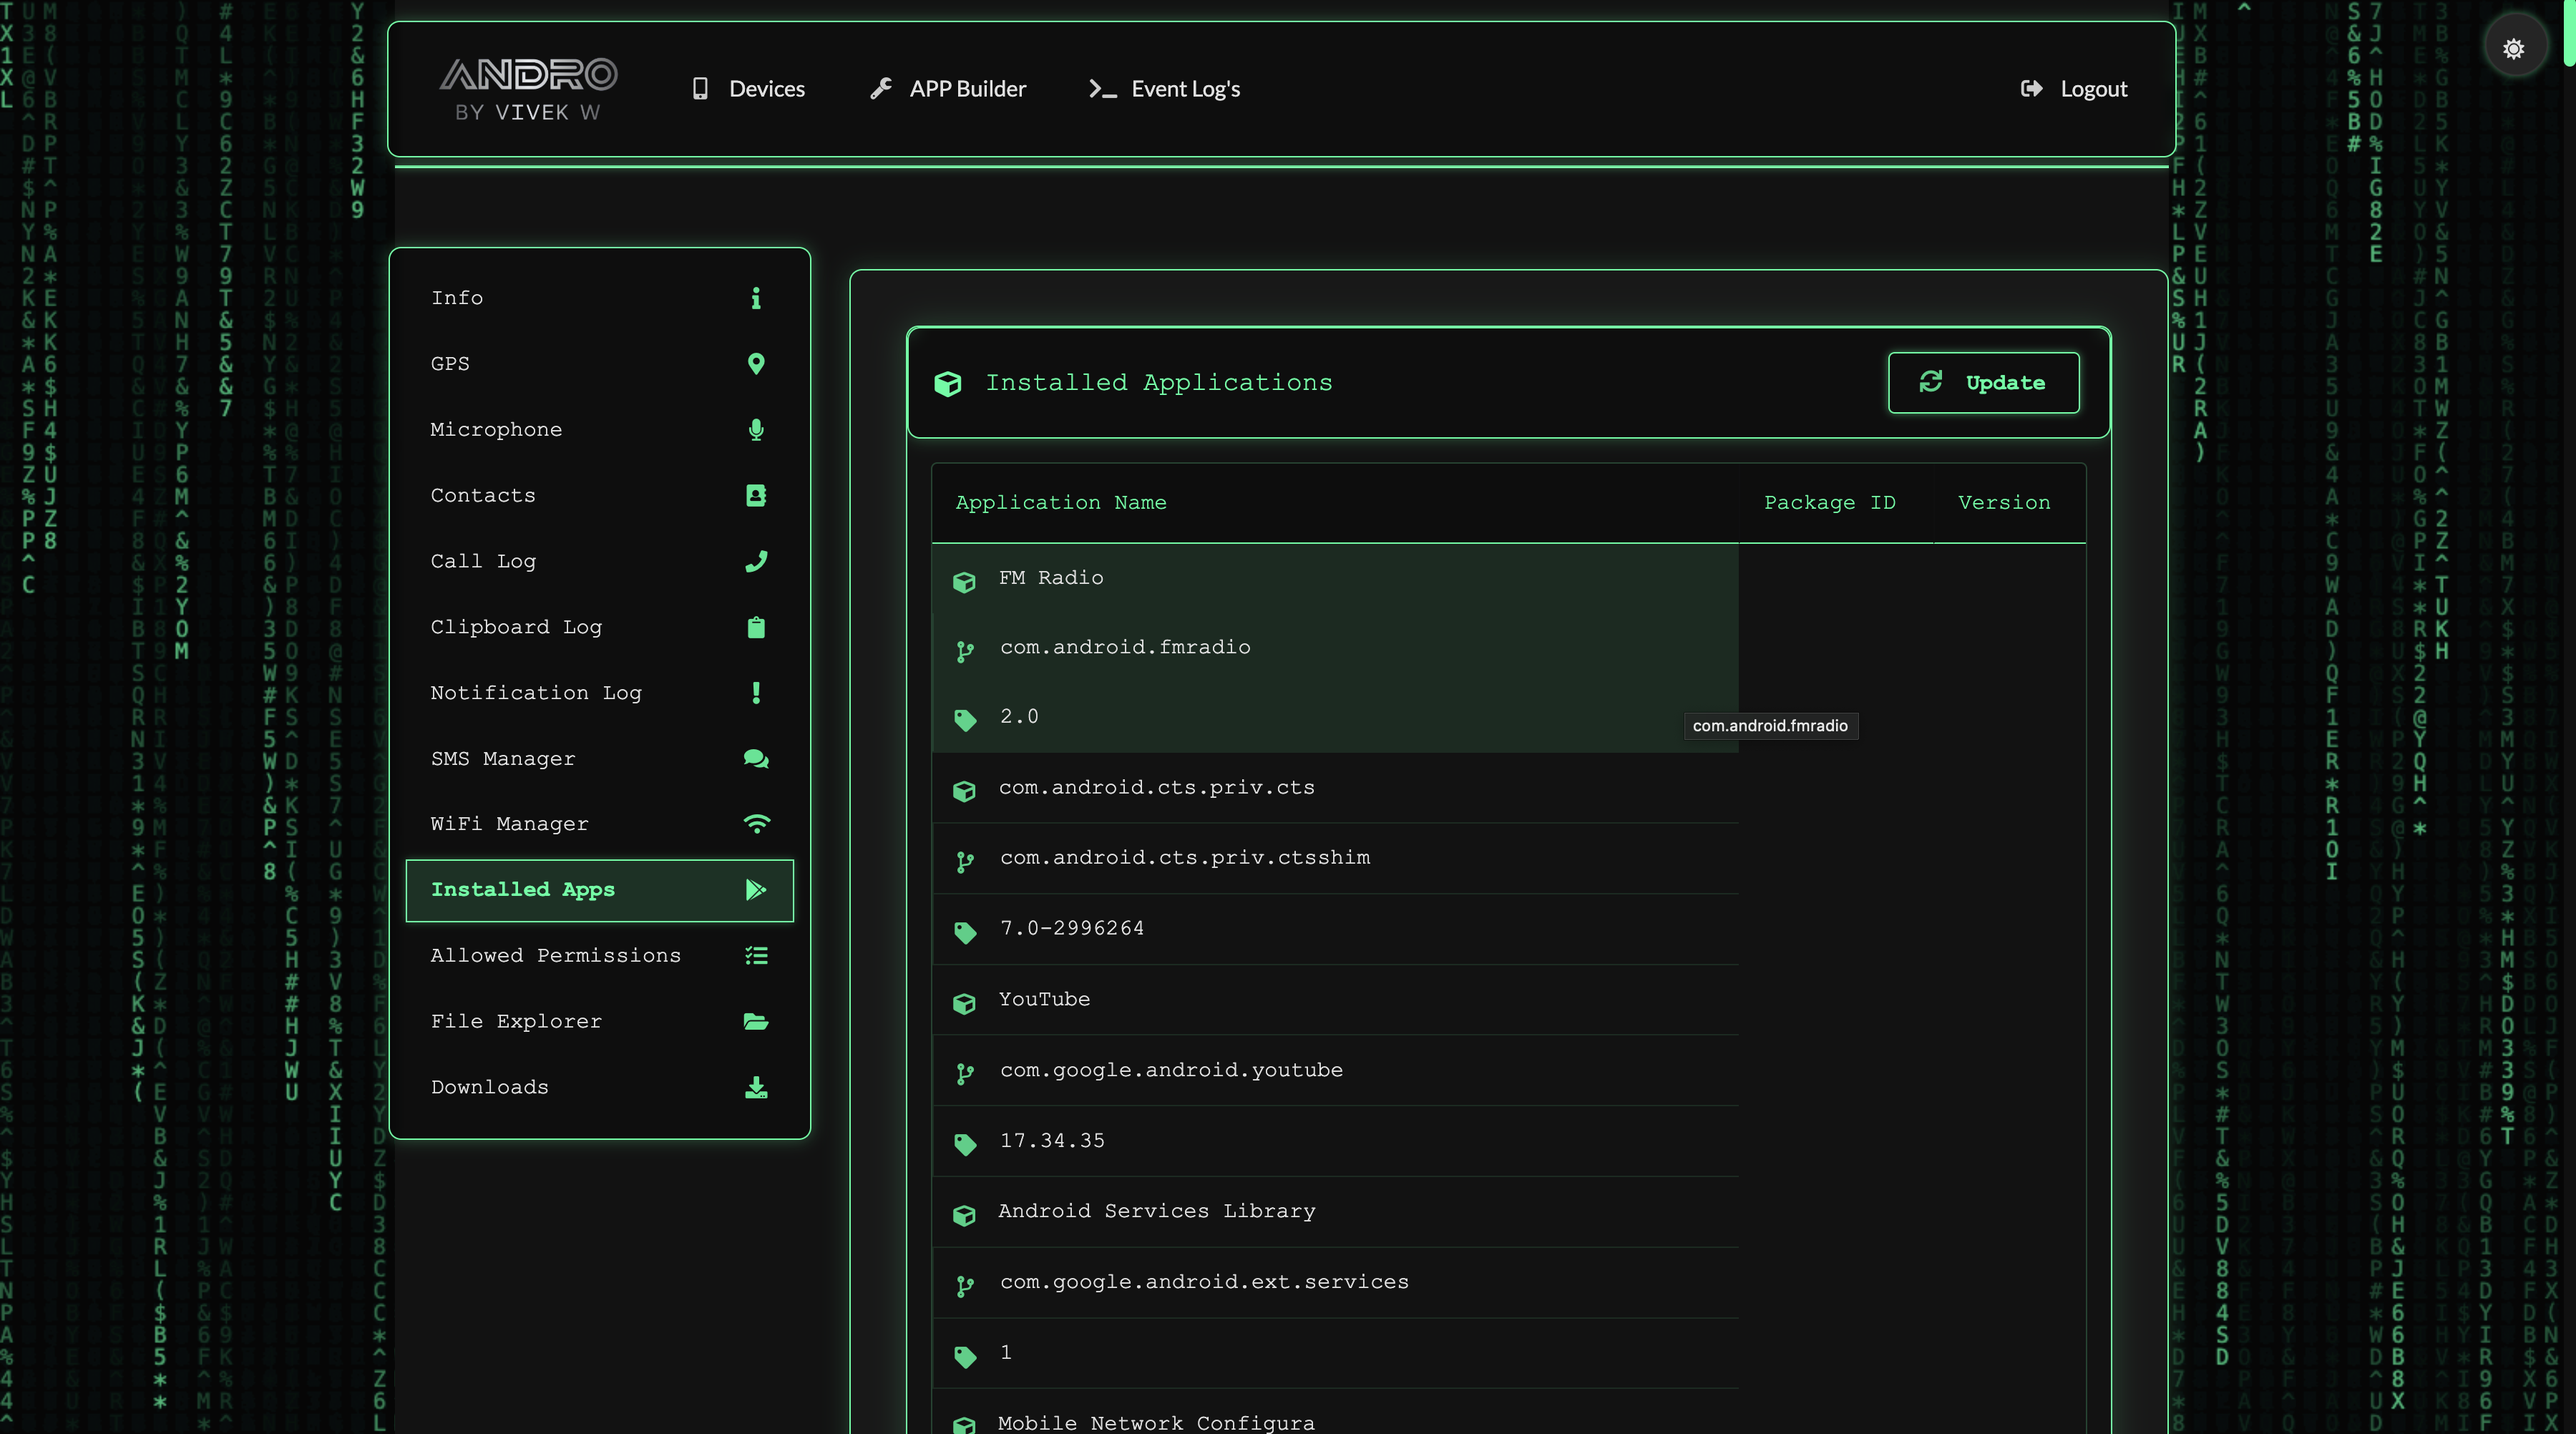Click the Microphone icon in the sidebar
The height and width of the screenshot is (1434, 2576).
[x=756, y=430]
